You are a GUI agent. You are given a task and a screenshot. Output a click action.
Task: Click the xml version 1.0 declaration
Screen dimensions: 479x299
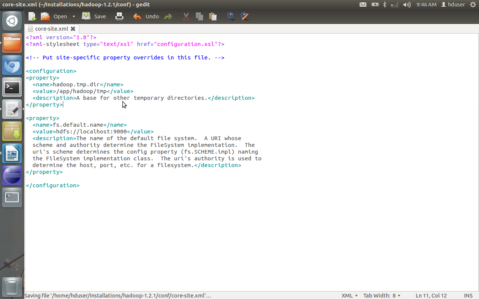61,37
